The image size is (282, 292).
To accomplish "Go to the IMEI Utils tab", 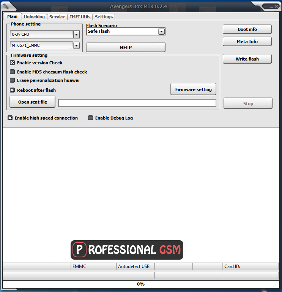I will click(x=80, y=17).
